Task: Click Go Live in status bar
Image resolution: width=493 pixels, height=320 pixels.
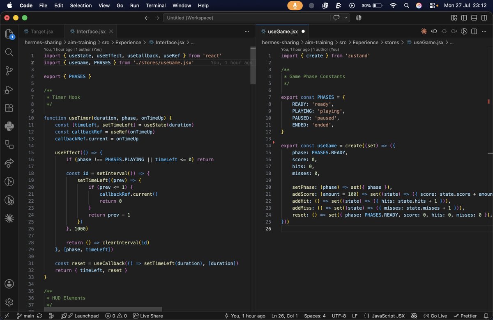Action: coord(435,316)
